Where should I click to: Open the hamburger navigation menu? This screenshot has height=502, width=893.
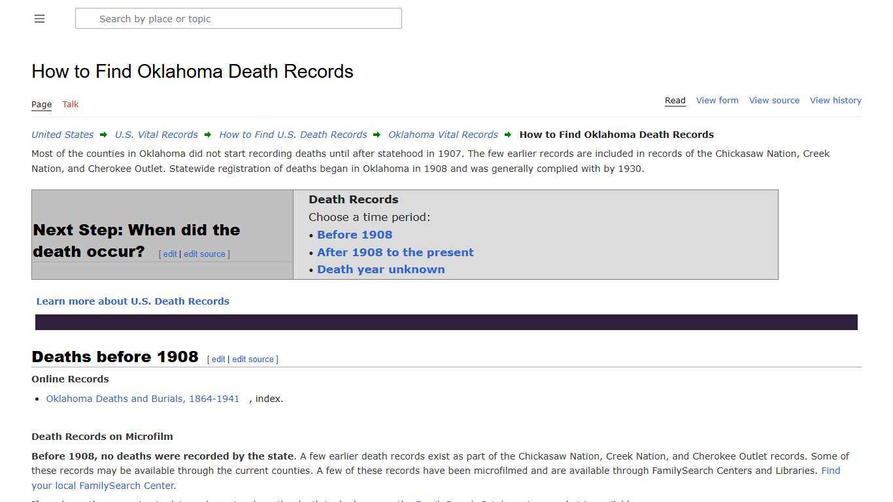pos(39,18)
